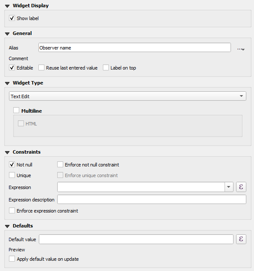Toggle the Show label checkbox
Image resolution: width=254 pixels, height=271 pixels.
[x=12, y=18]
